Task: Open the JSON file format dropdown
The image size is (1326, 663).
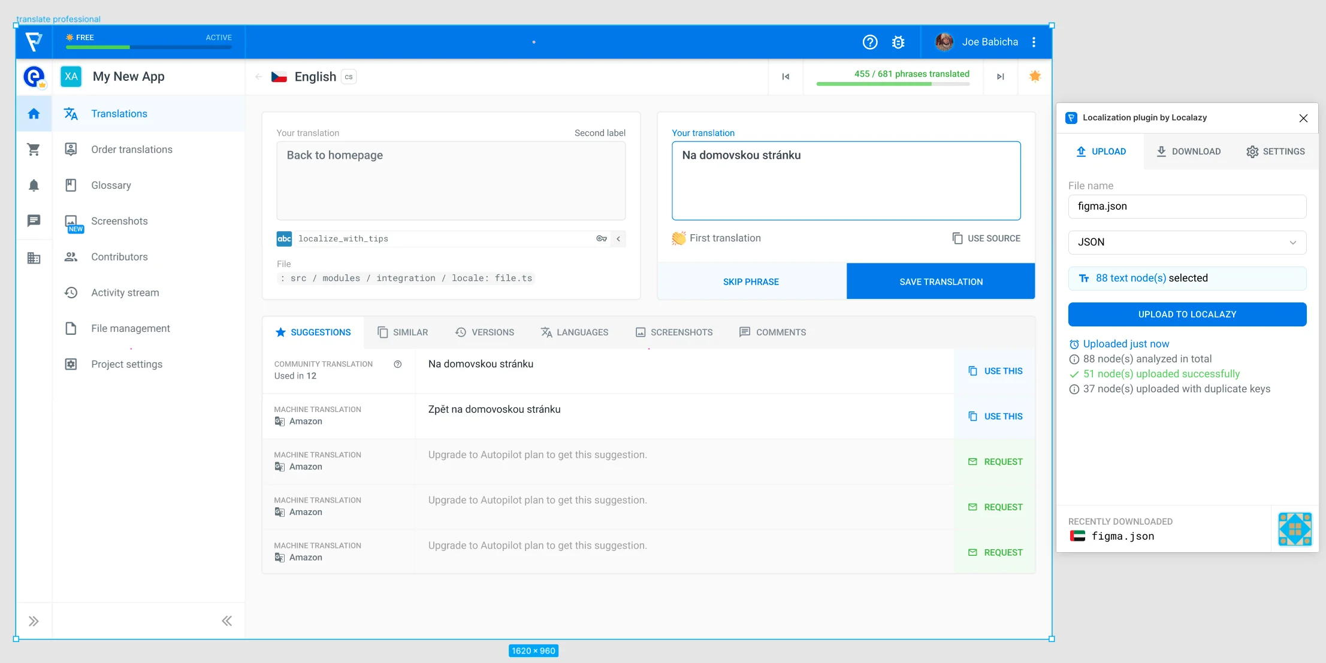Action: (x=1186, y=243)
